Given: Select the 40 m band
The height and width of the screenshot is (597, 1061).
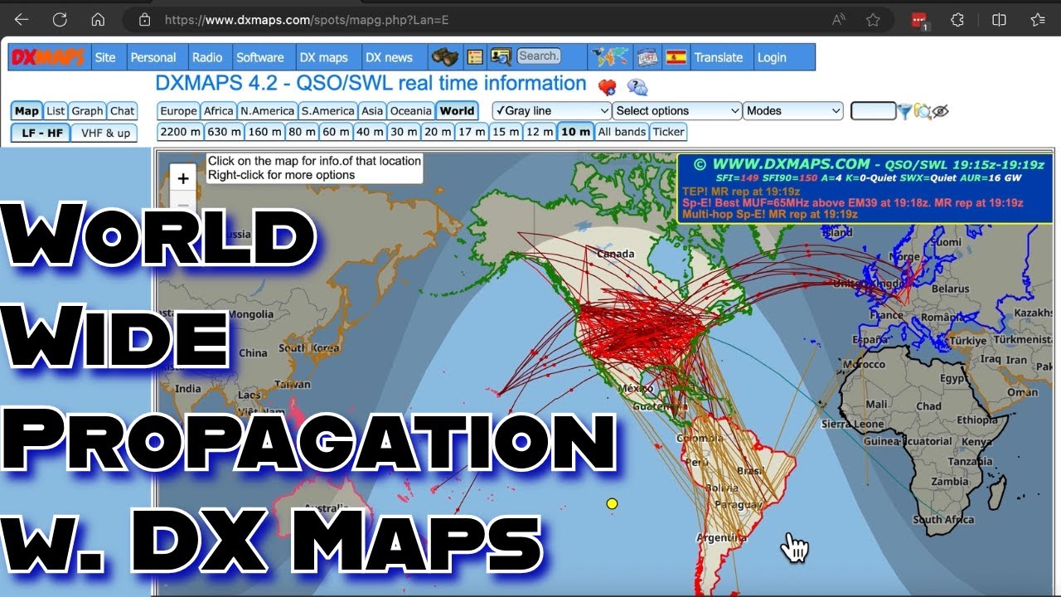Looking at the screenshot, I should click(x=369, y=132).
